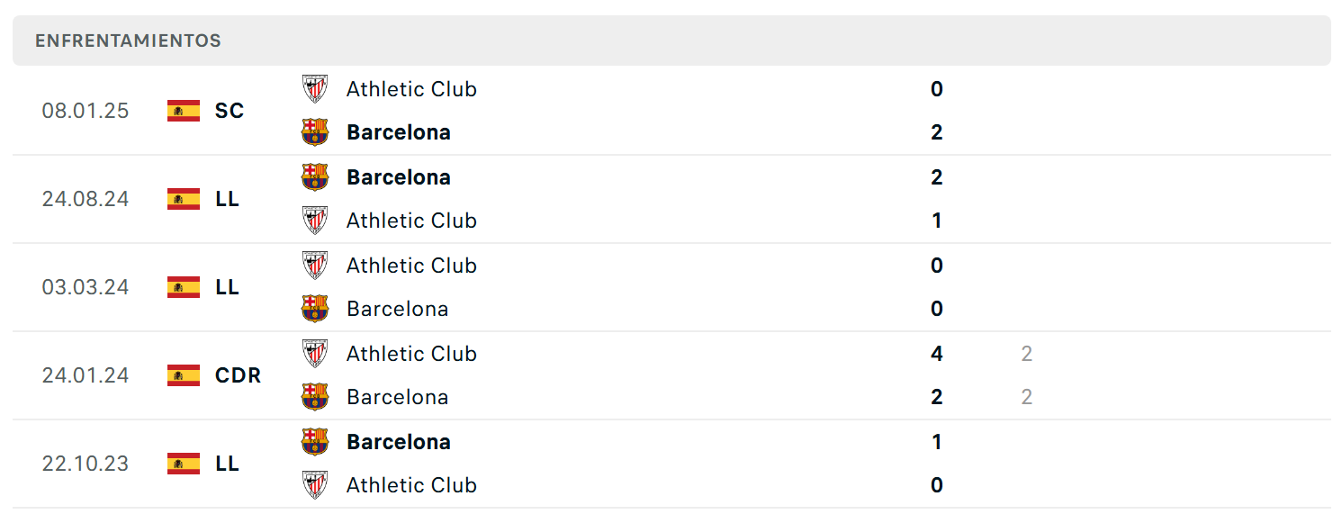Click Athletic Club crest in 24.08.24 match
The height and width of the screenshot is (523, 1342).
(315, 221)
